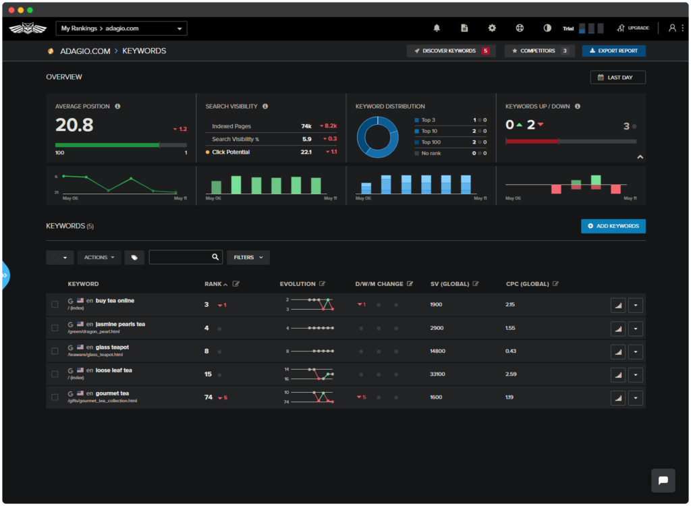Show info for Search Visibility

tap(265, 106)
